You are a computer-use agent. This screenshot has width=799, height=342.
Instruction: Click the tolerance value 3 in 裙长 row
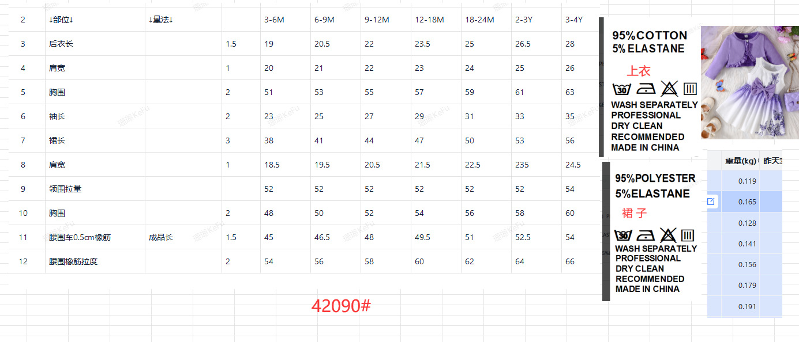point(228,140)
